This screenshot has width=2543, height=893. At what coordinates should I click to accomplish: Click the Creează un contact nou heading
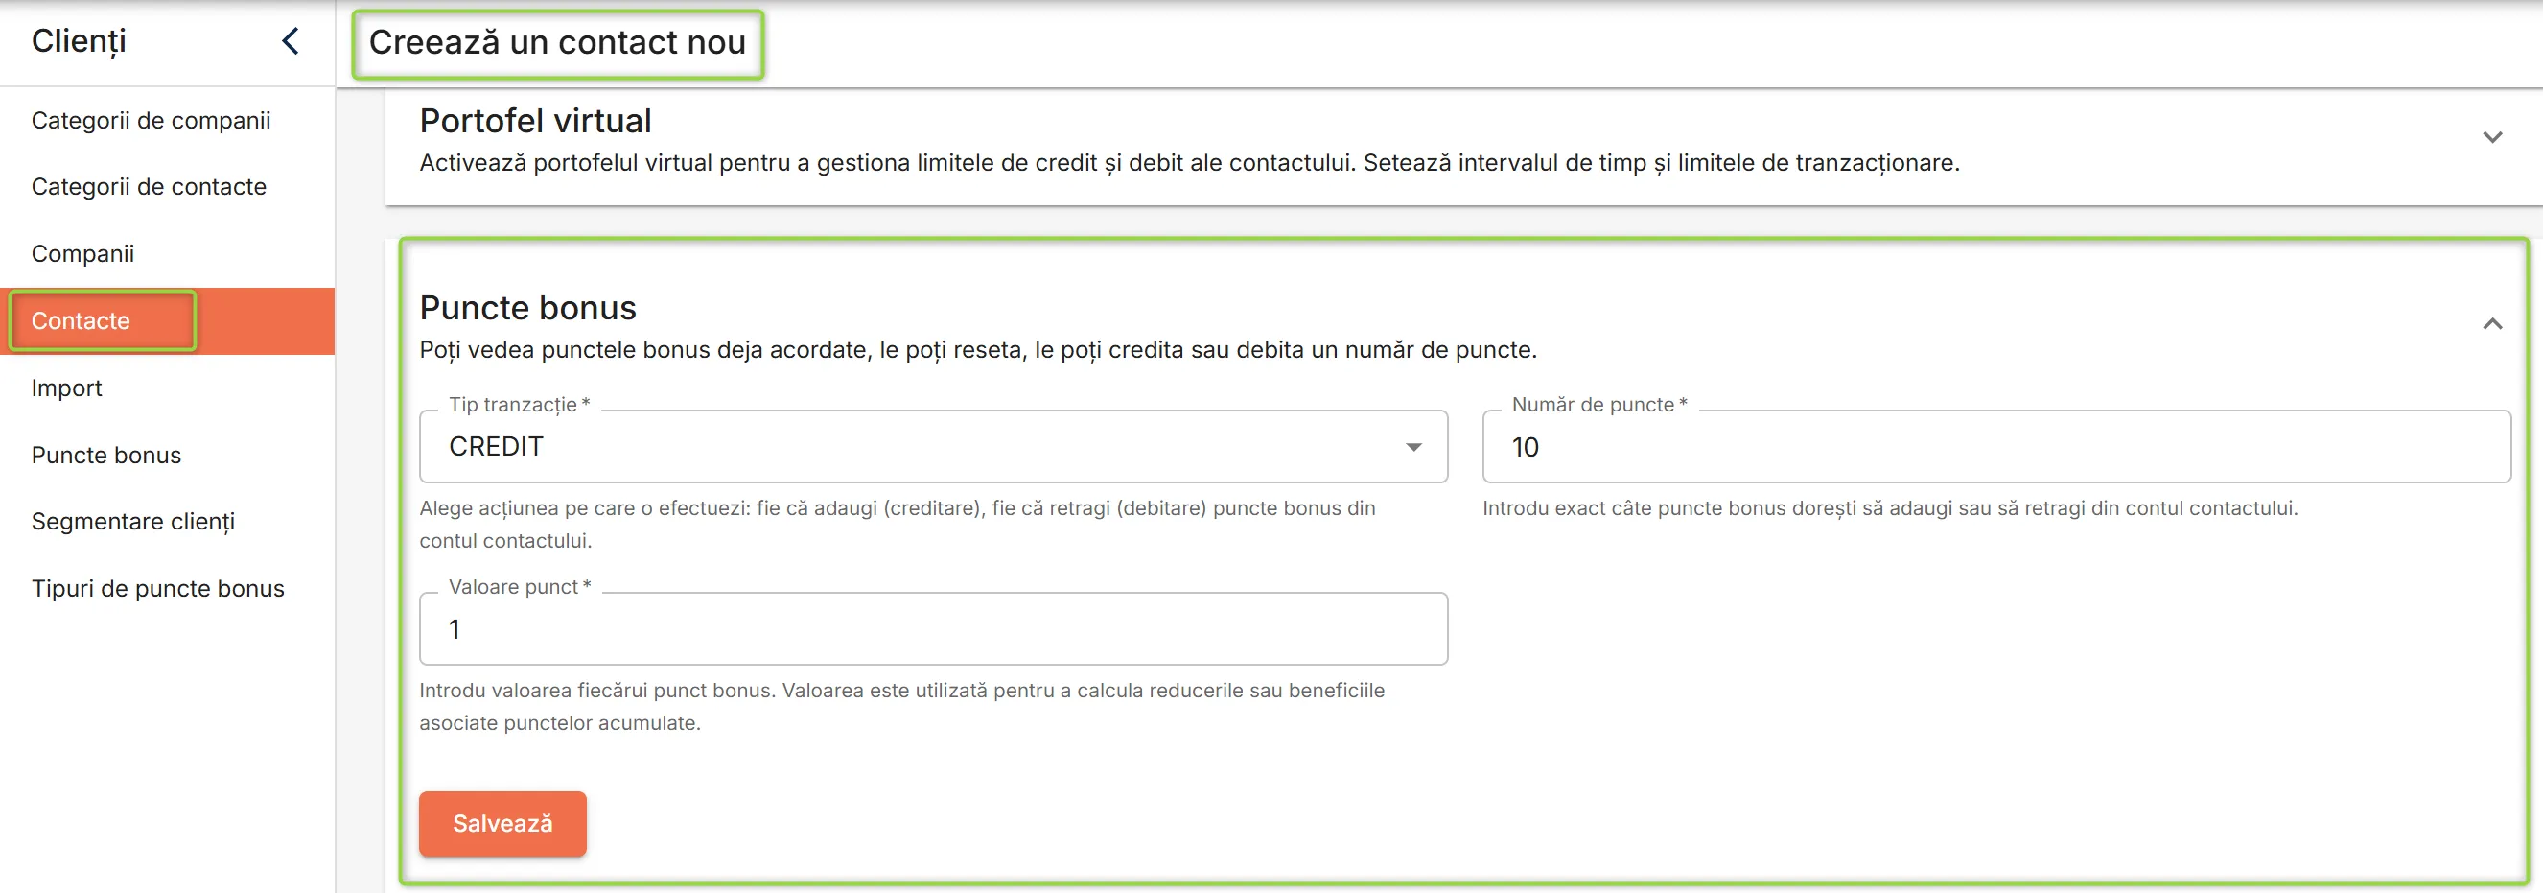pos(557,42)
